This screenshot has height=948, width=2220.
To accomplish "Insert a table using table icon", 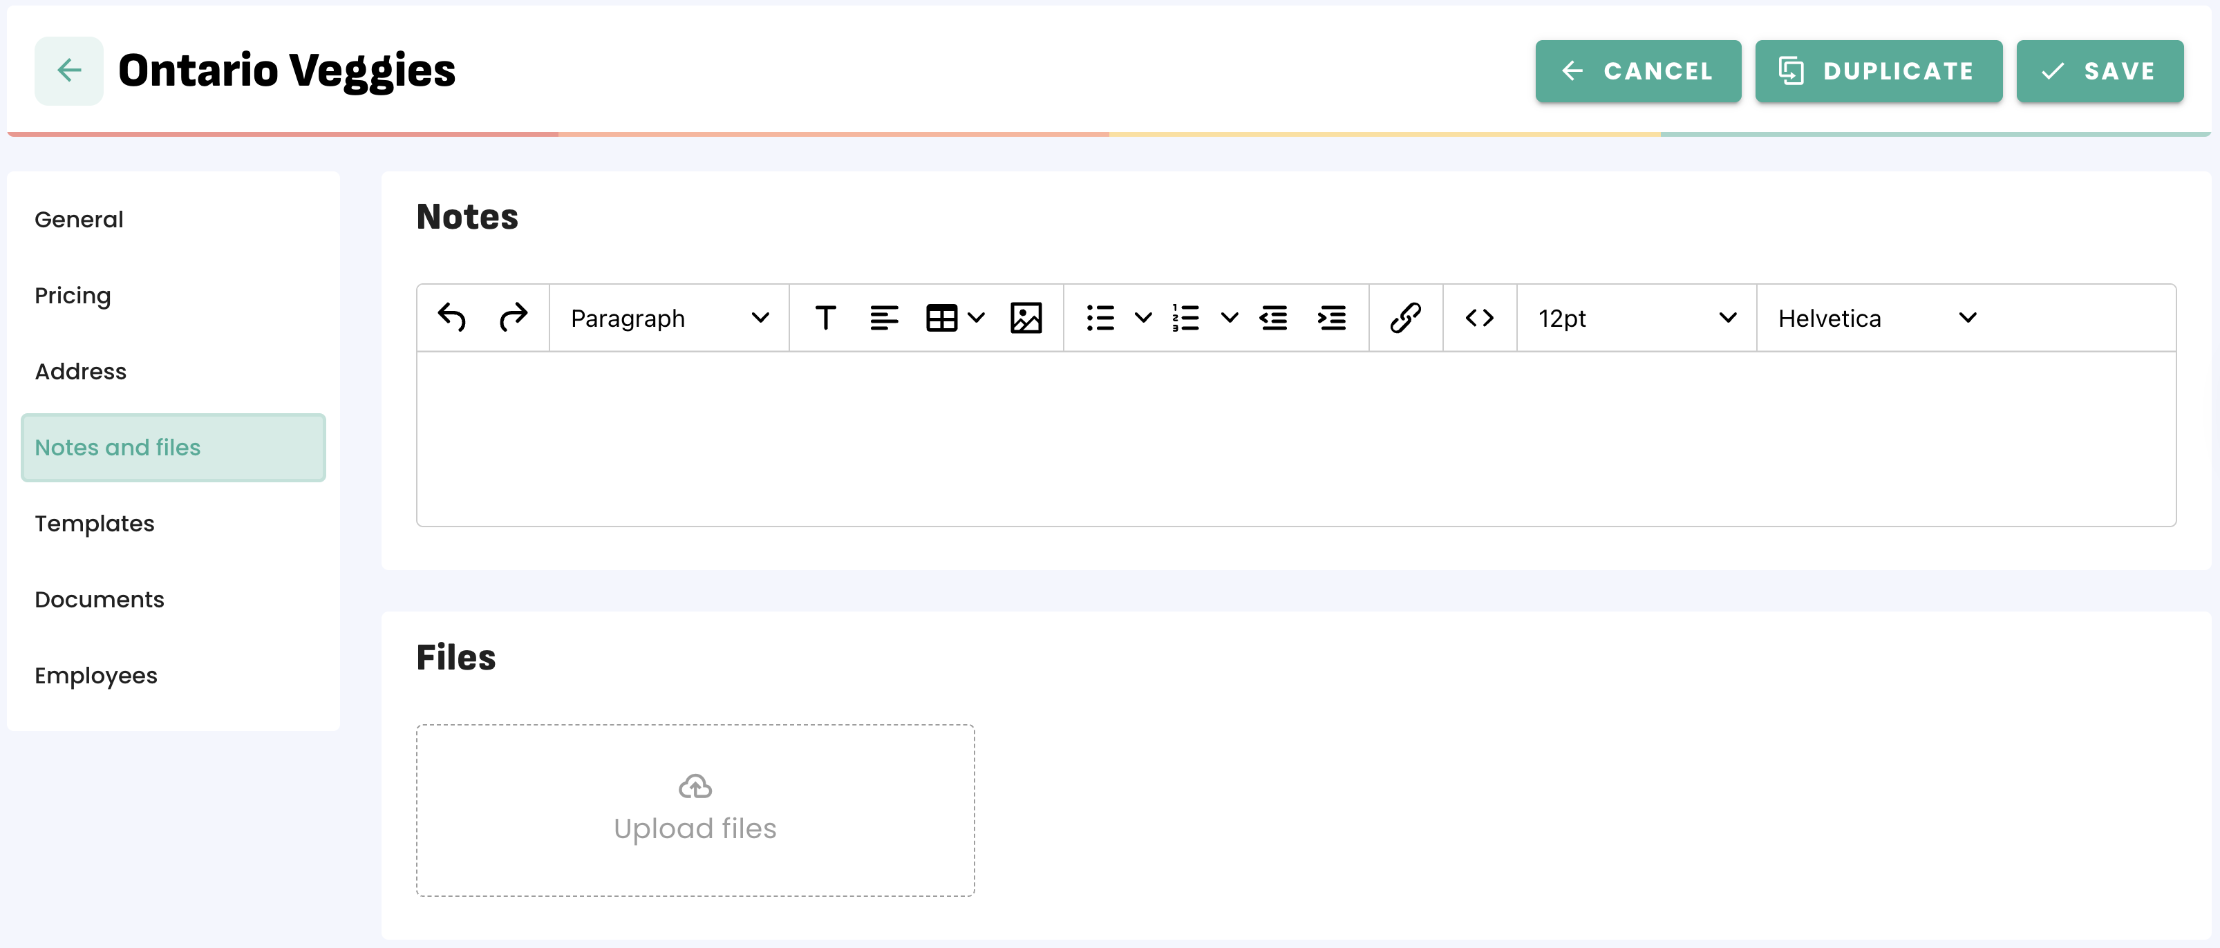I will point(941,318).
